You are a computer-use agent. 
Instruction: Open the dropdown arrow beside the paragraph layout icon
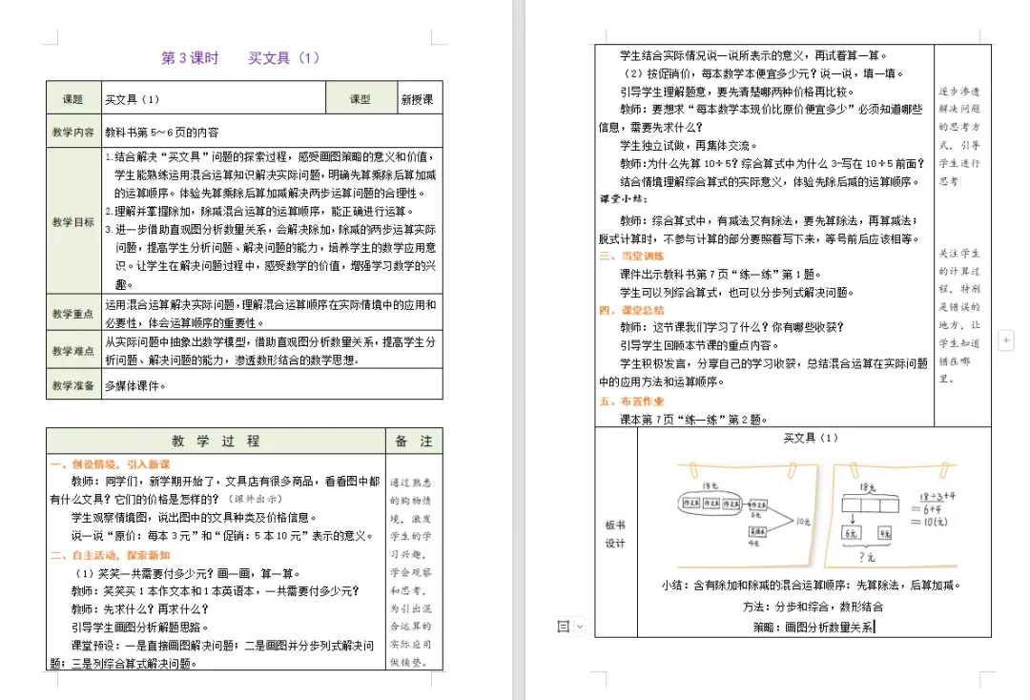tap(580, 627)
